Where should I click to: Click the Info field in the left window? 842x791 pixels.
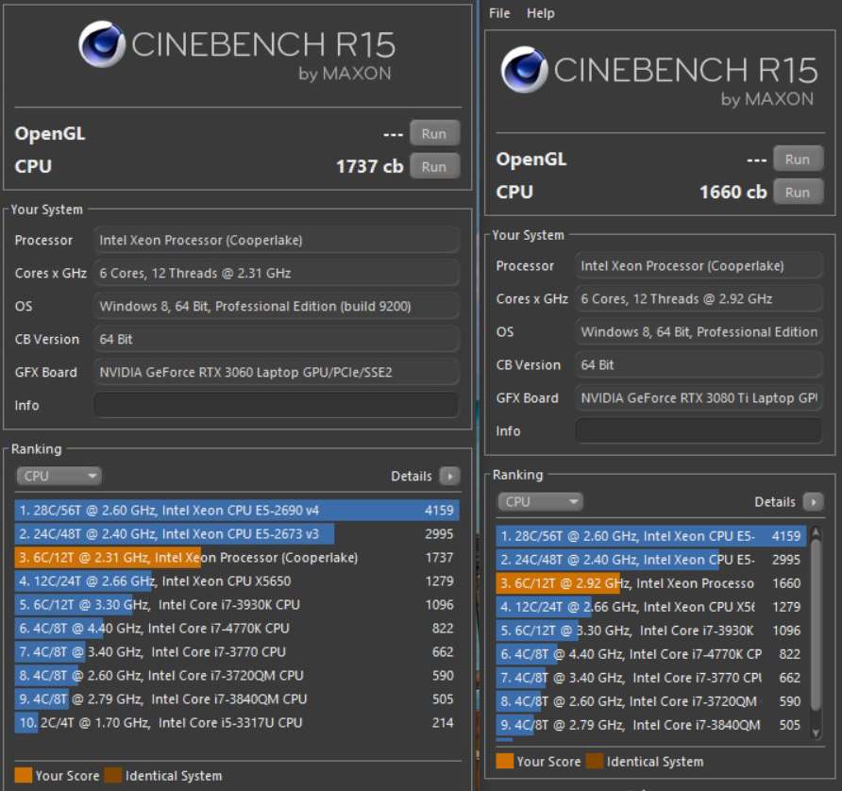pos(276,405)
